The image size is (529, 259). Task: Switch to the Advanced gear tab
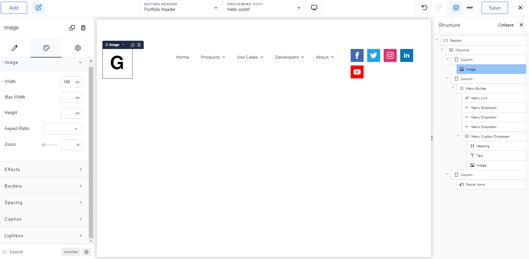click(78, 48)
